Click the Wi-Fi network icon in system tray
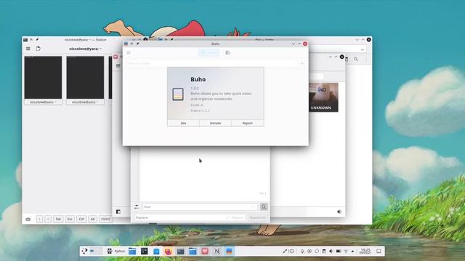465x261 pixels. pyautogui.click(x=346, y=252)
